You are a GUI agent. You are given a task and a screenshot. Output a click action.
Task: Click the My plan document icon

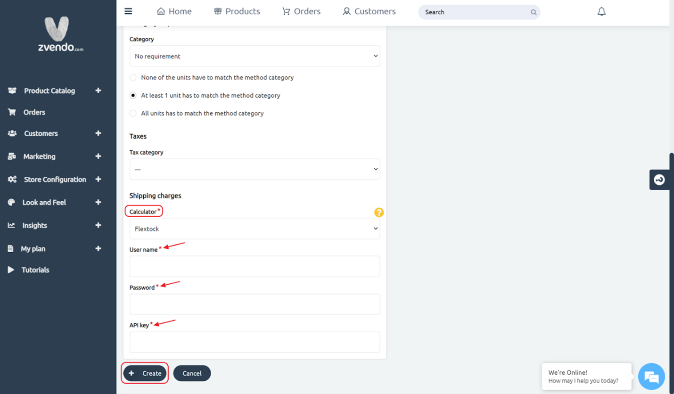(x=10, y=248)
